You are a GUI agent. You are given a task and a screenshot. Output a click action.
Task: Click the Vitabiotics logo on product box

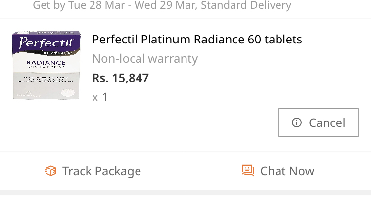(x=28, y=94)
